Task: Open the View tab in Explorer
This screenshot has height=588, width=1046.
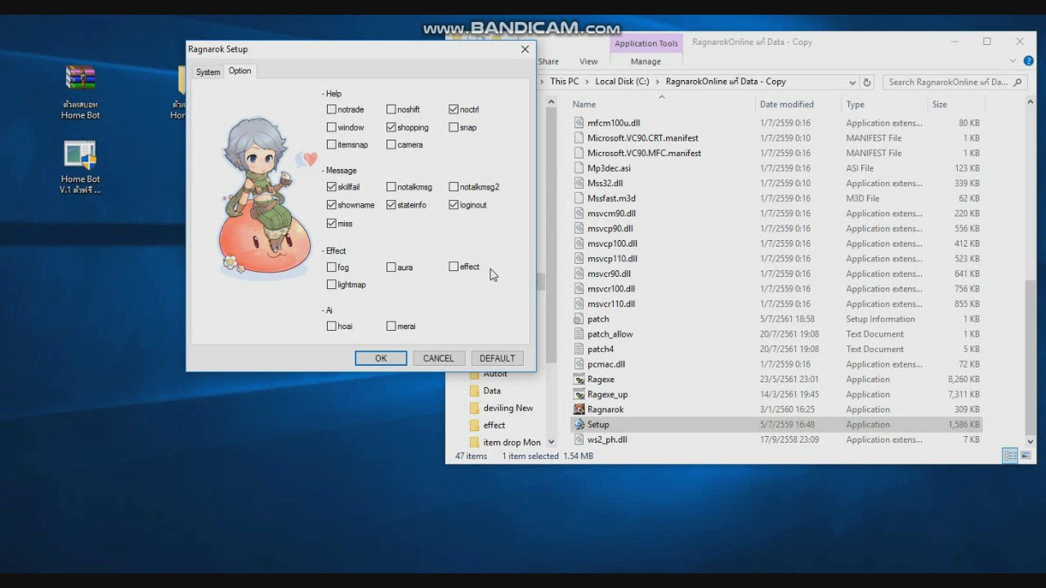Action: (588, 61)
